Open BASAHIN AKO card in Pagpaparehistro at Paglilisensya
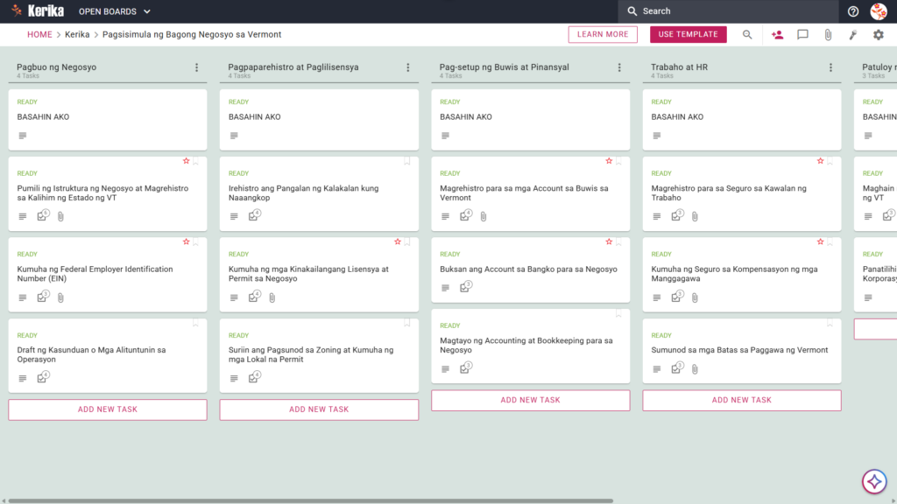The image size is (897, 504). pyautogui.click(x=319, y=119)
